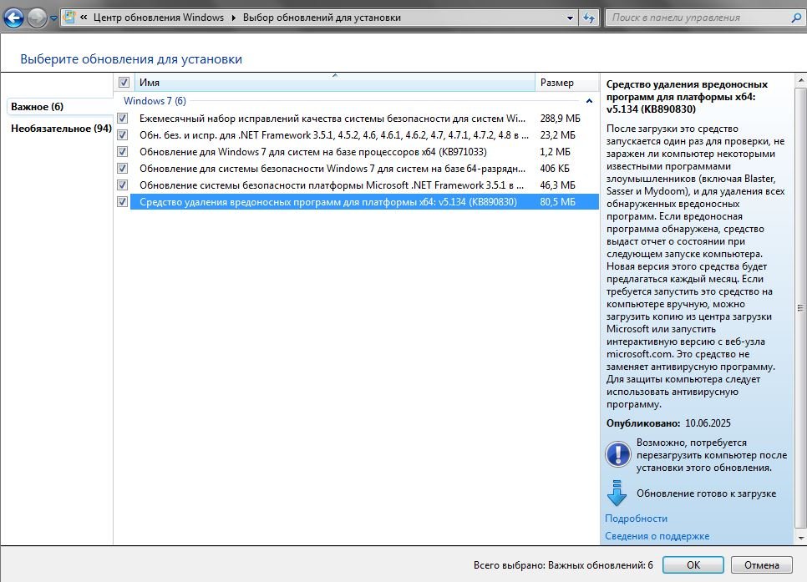Open the 'Подробности' link
Screen dimensions: 807x582
(636, 519)
